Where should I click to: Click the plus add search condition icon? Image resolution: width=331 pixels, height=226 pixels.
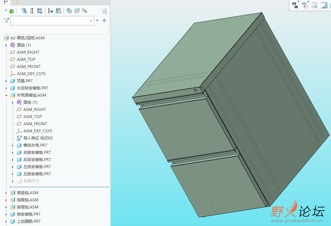104,20
